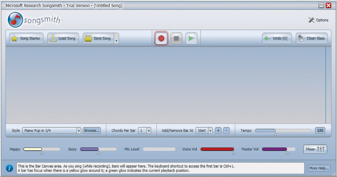Adjust the Happy slider
Screen dimensions: 337x177
point(42,149)
